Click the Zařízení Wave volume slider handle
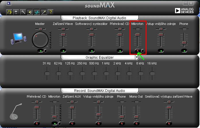The image size is (200, 128). point(63,34)
